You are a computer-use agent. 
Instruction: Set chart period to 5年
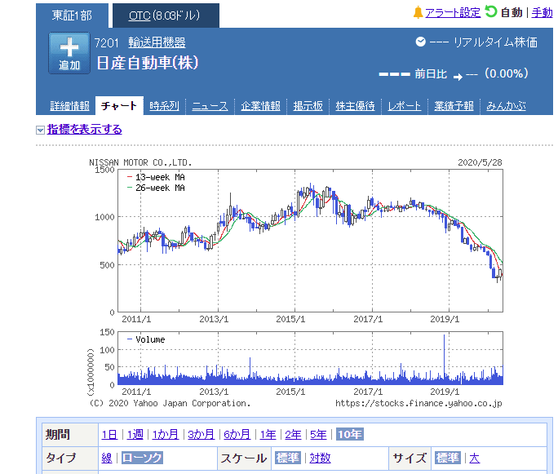(x=318, y=434)
